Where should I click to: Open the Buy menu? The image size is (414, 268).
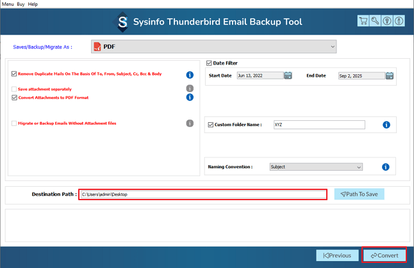pyautogui.click(x=21, y=4)
